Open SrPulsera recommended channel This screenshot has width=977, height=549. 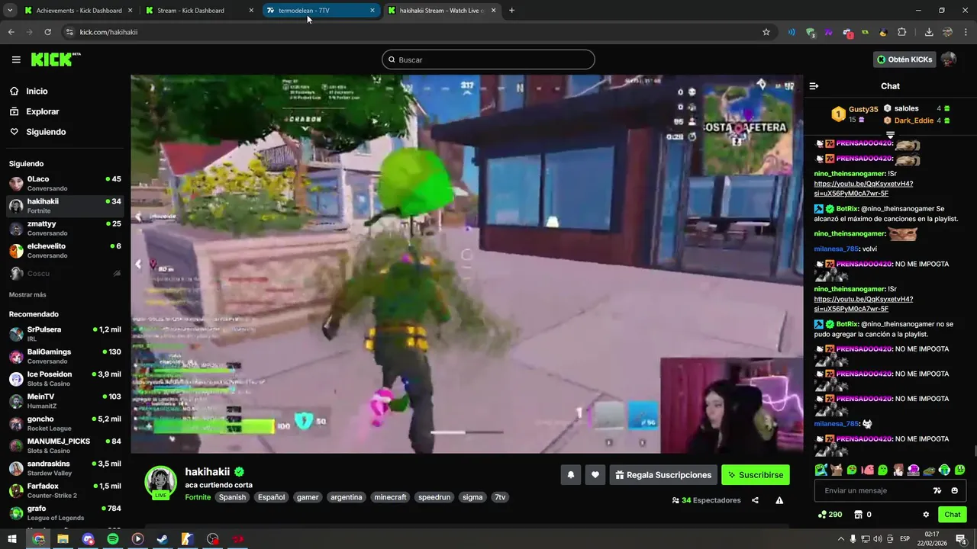point(65,333)
